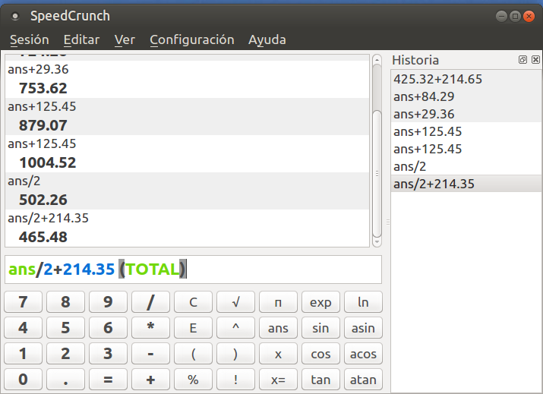Viewport: 543px width, 394px height.
Task: Click the atan function button
Action: 363,380
